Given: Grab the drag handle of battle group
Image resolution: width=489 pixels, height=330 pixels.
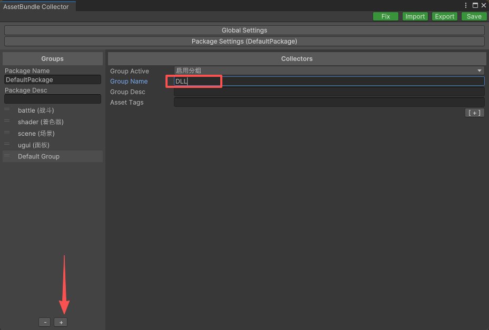Looking at the screenshot, I should click(x=7, y=109).
